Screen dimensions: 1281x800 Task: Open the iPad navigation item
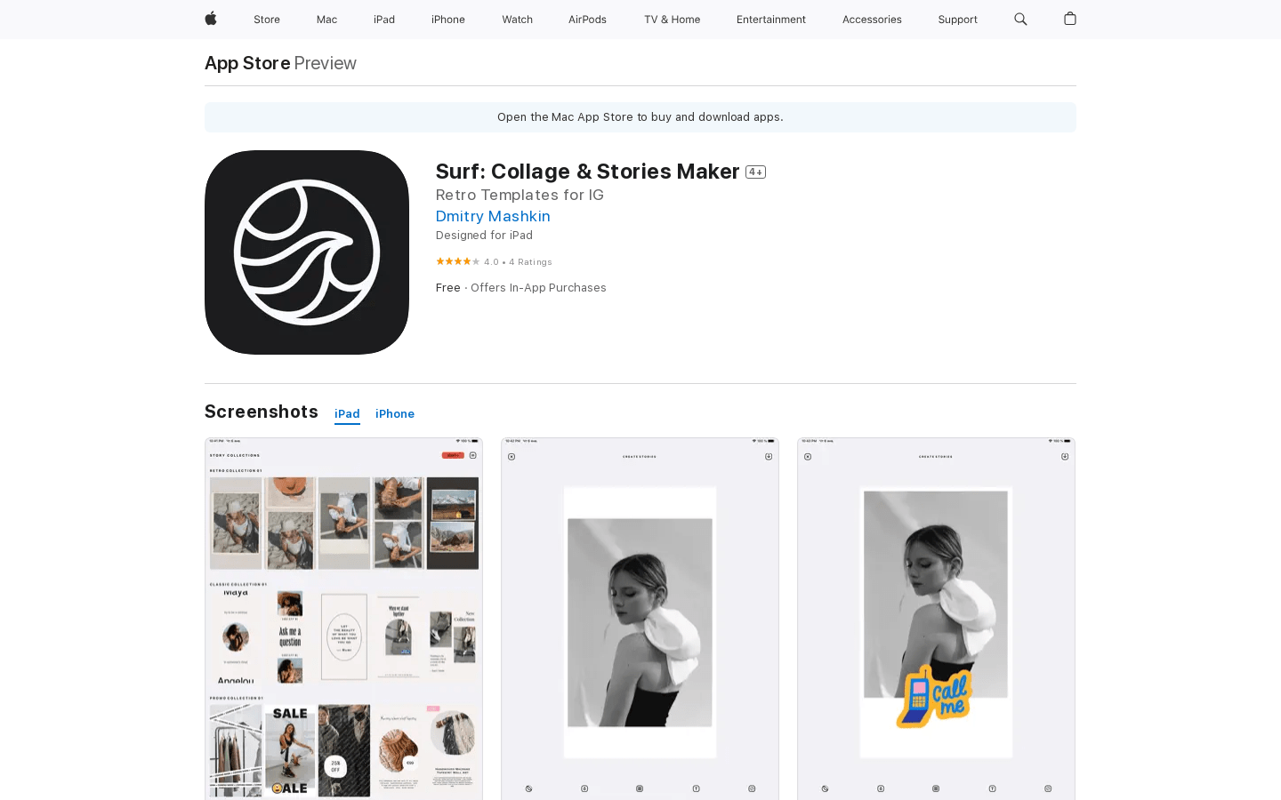pos(384,20)
